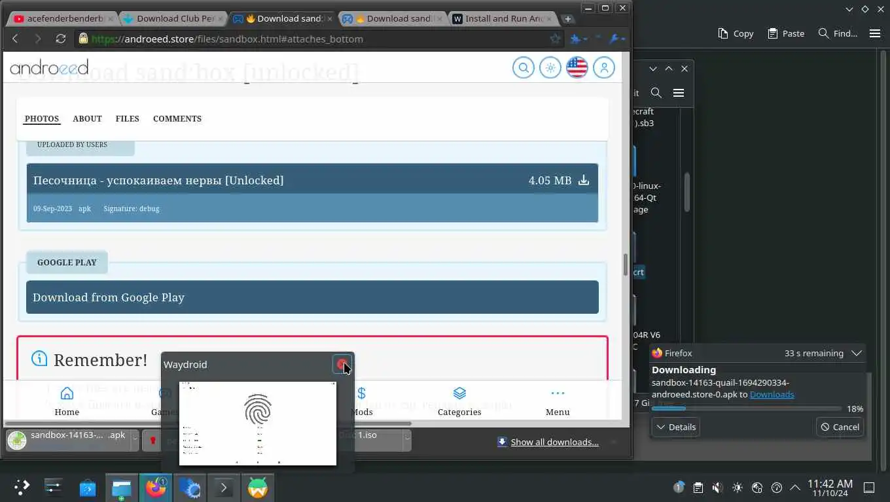Switch to Install and Run Android tab

click(x=503, y=19)
